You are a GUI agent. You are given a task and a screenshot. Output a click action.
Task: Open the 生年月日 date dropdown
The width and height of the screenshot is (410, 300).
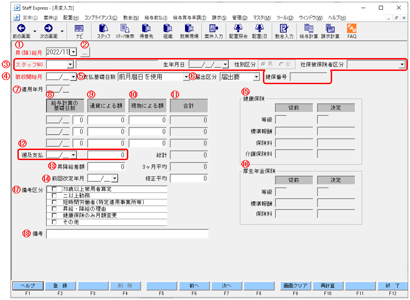point(225,64)
